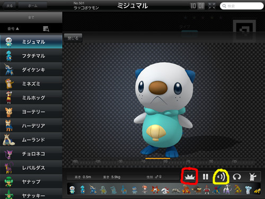Pick the Mudkip thumbnail in bottom strip
Image resolution: width=265 pixels, height=199 pixels.
pos(124,190)
